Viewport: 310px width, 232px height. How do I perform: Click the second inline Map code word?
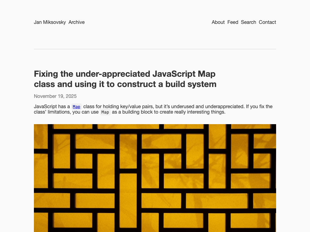(105, 112)
